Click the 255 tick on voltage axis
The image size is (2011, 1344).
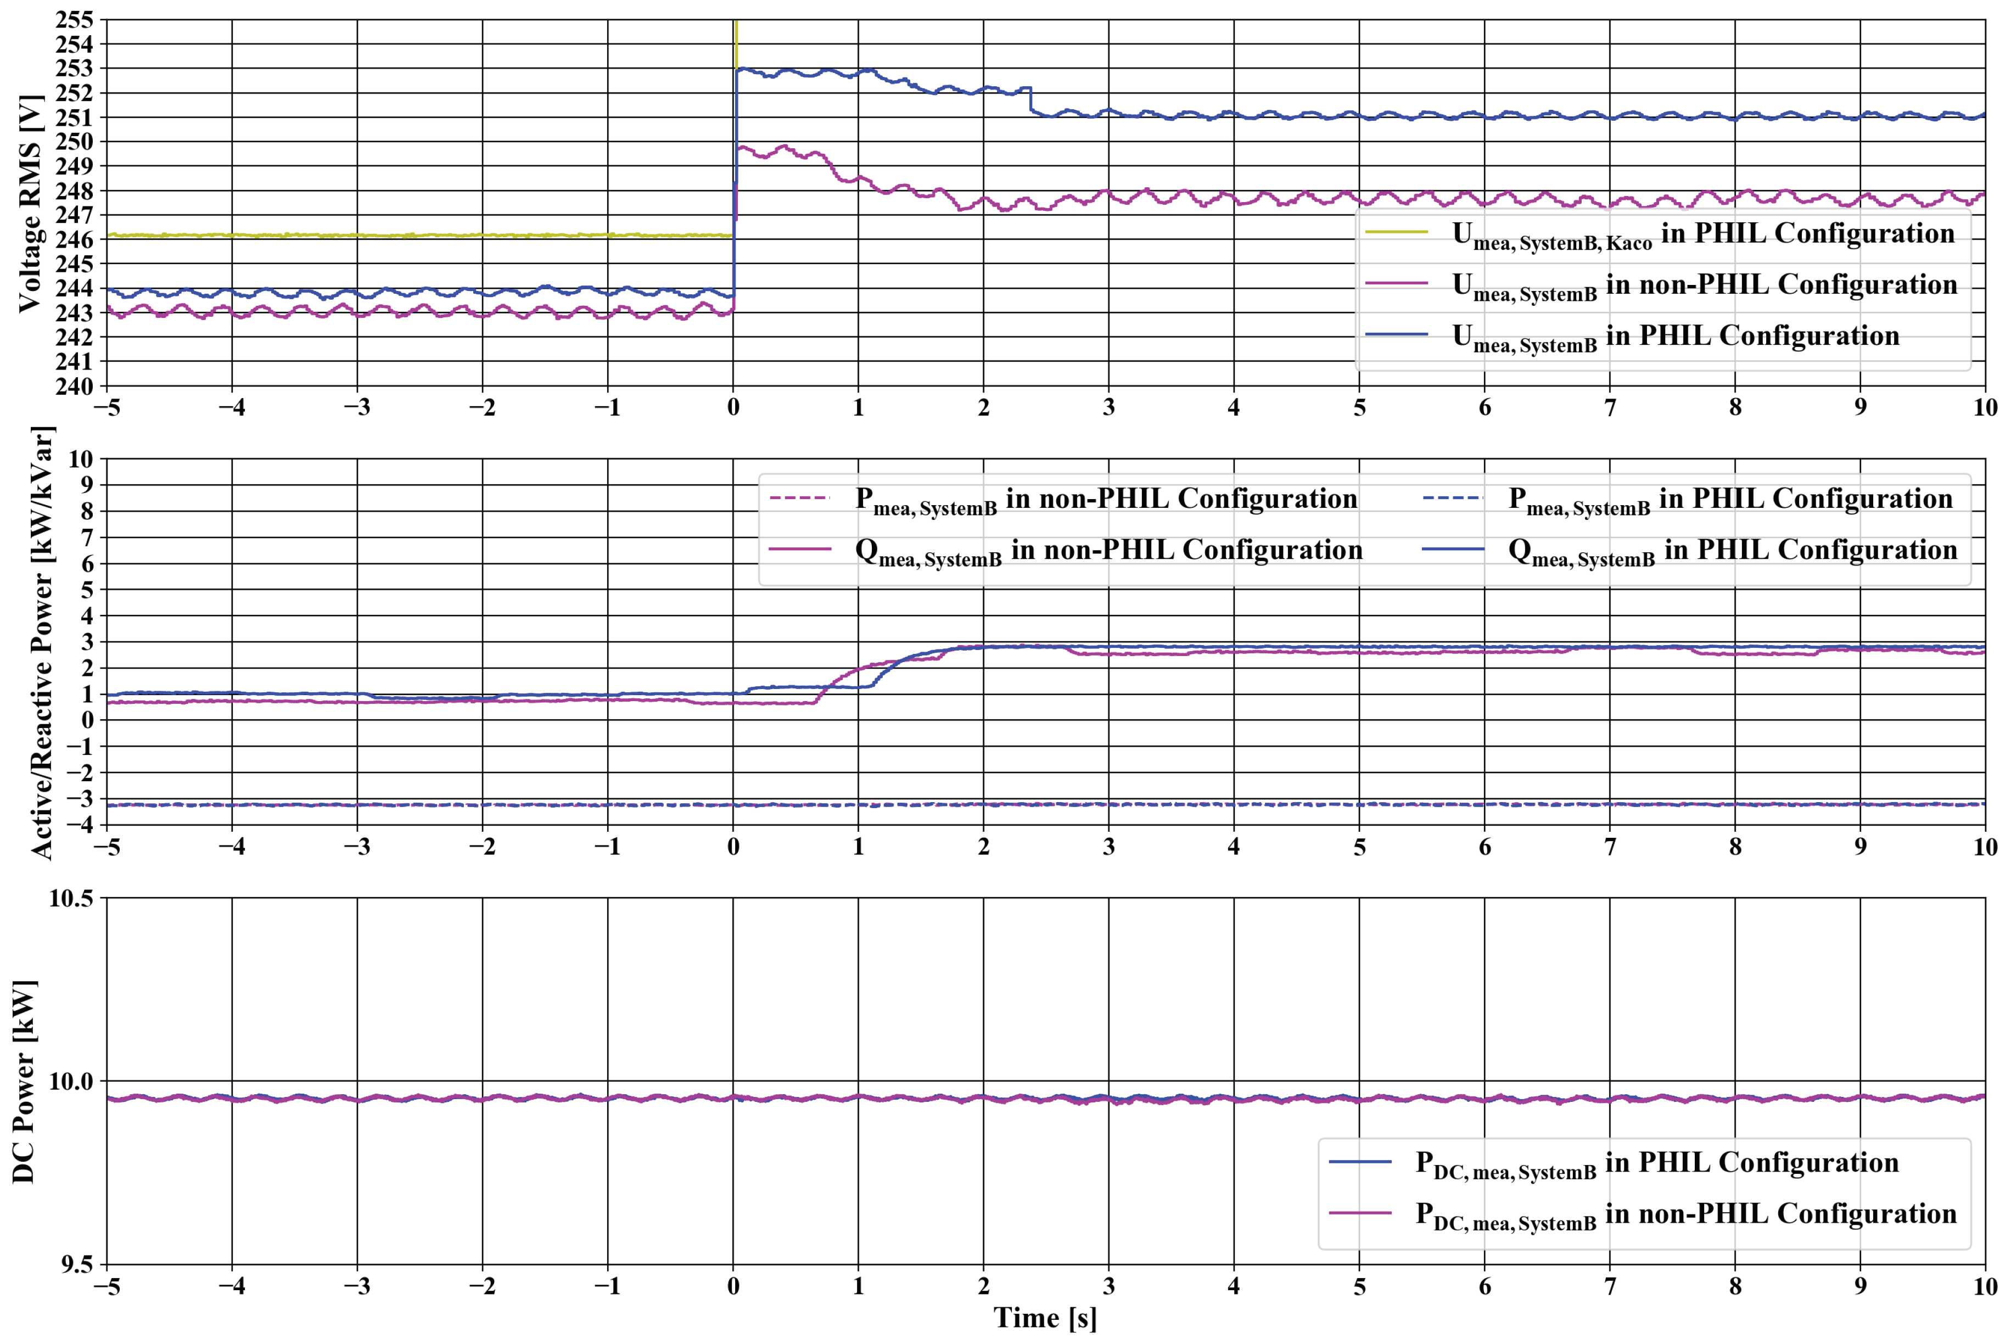coord(74,20)
